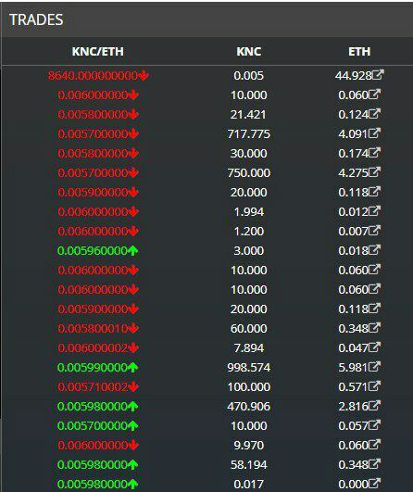413x492 pixels.
Task: Open external link for the 0.174 ETH trade
Action: [x=374, y=153]
